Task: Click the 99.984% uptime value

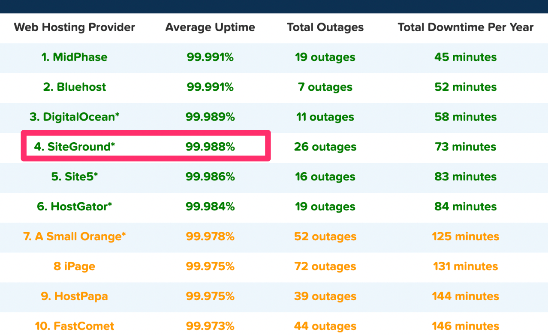Action: 210,206
